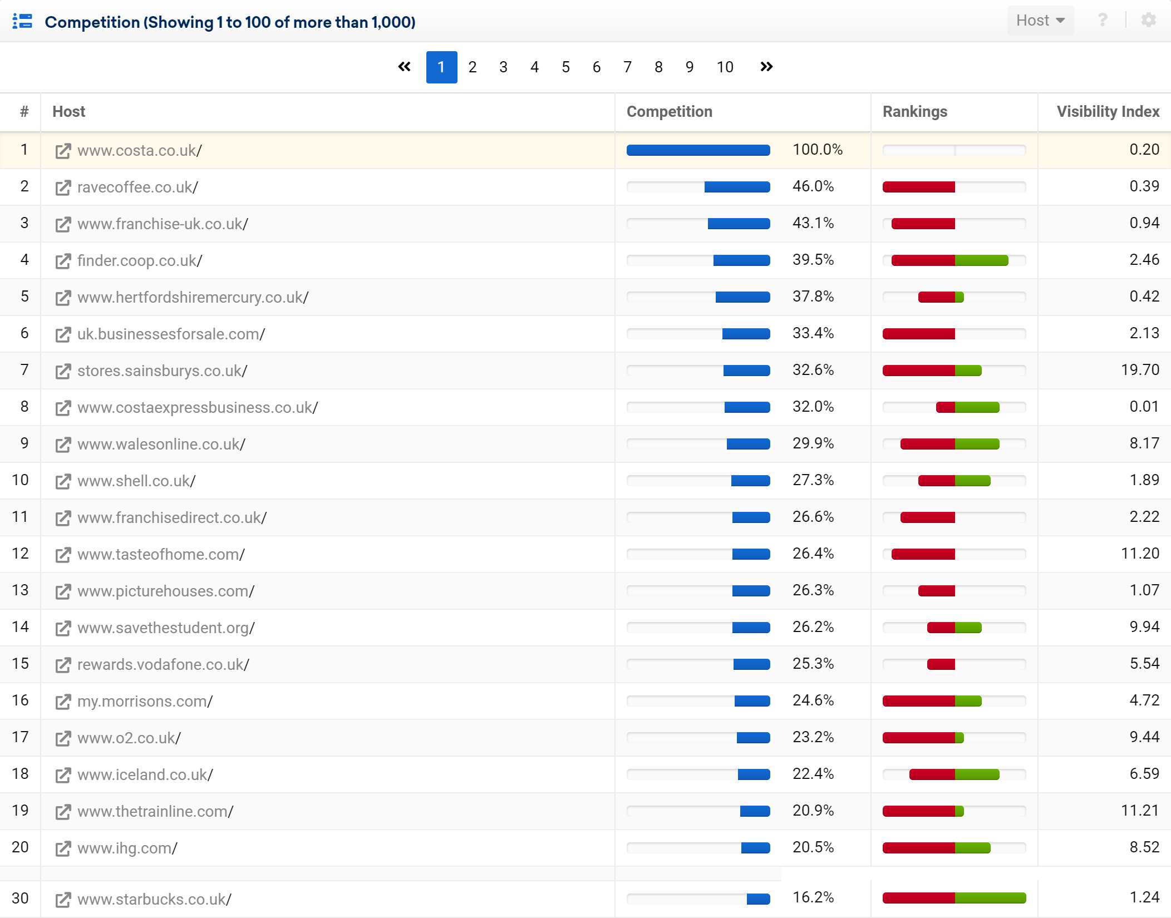Jump to page 10 in pagination
The image size is (1171, 918).
(x=725, y=67)
